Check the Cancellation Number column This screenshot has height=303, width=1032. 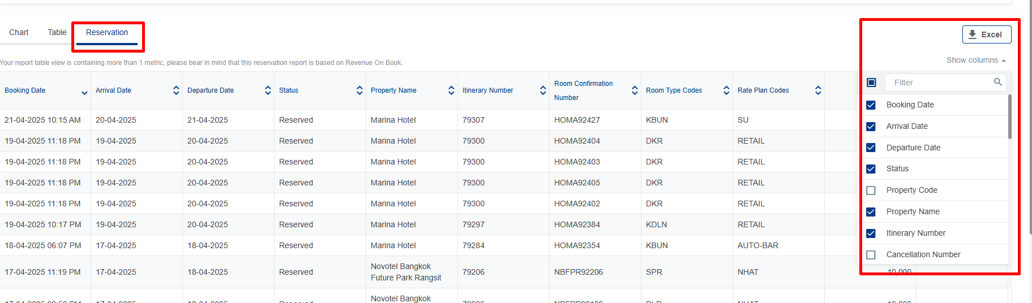tap(871, 255)
